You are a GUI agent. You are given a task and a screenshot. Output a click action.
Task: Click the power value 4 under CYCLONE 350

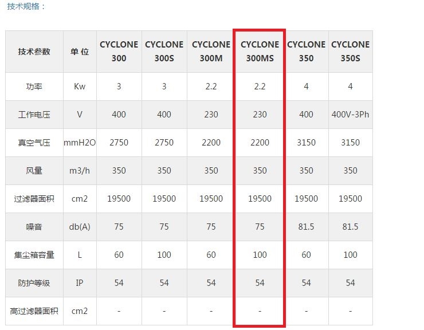click(306, 87)
